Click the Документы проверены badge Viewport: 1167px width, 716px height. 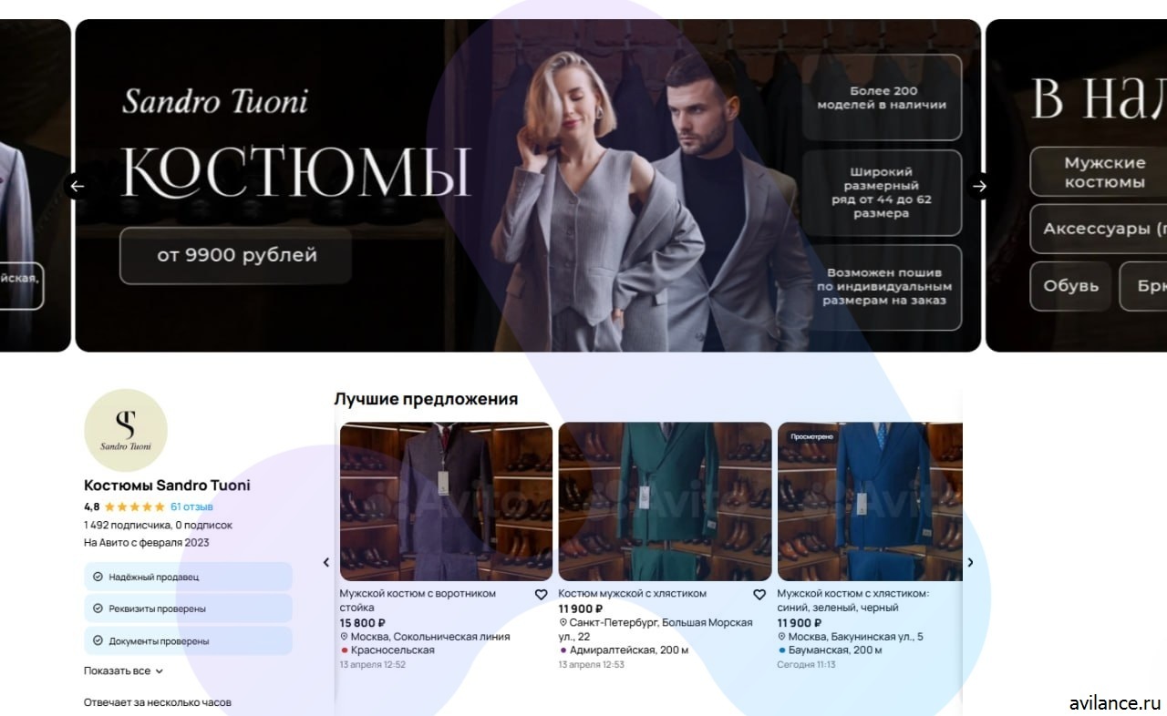point(188,640)
